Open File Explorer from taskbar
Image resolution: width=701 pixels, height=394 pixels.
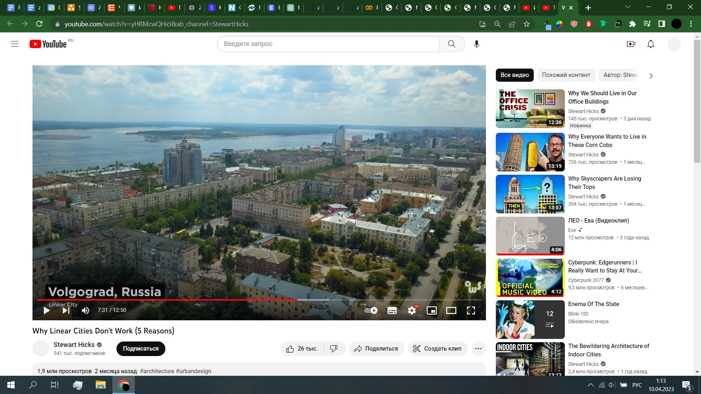(x=100, y=385)
